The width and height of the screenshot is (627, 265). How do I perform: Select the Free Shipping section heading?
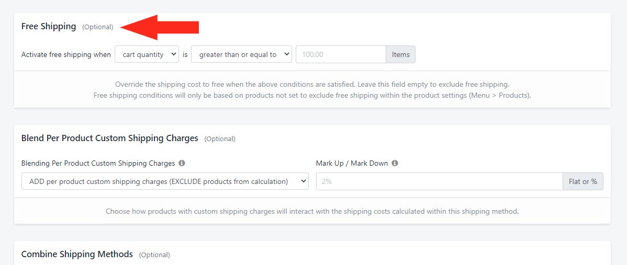[x=48, y=26]
